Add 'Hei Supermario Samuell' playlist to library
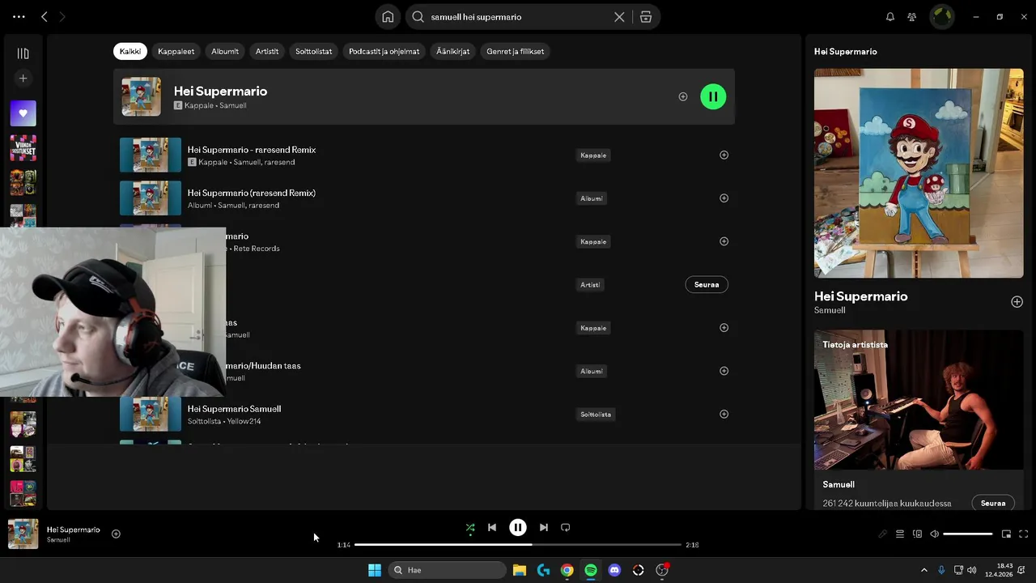 point(724,414)
